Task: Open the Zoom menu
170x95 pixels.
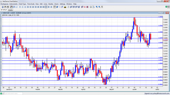Action: click(x=56, y=4)
